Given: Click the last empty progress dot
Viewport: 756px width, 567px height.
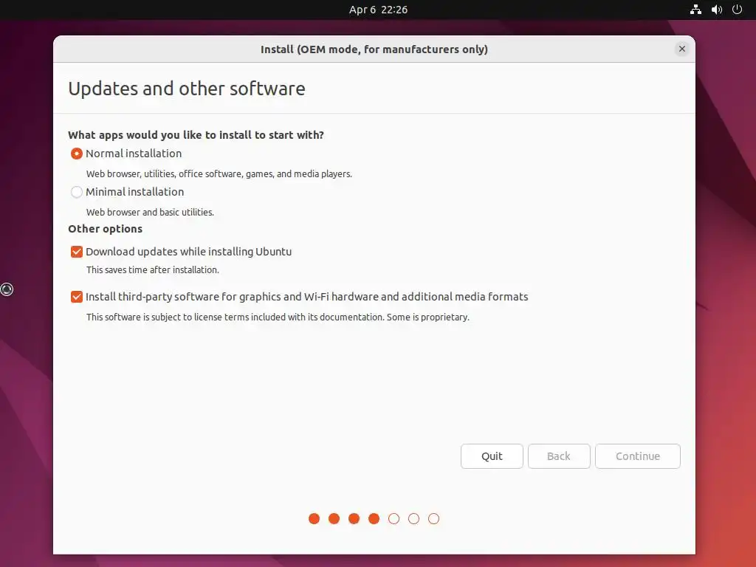Looking at the screenshot, I should tap(433, 519).
